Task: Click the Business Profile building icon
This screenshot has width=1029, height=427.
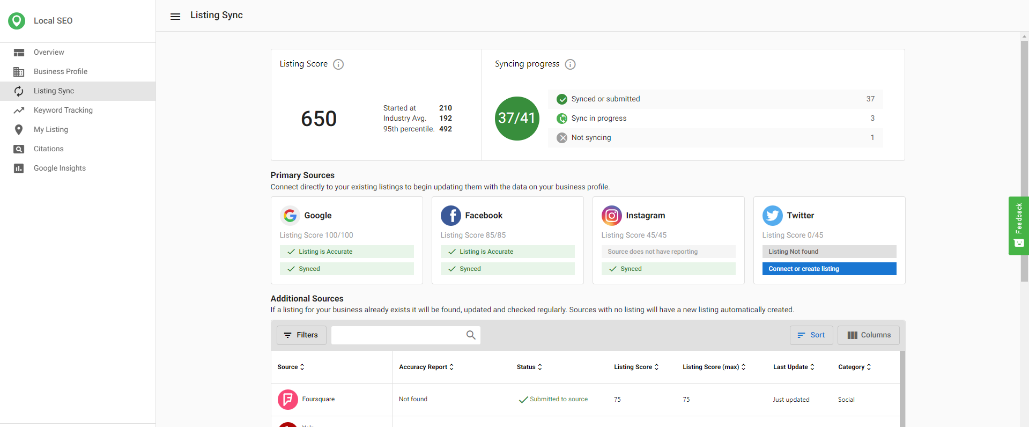Action: [x=19, y=72]
